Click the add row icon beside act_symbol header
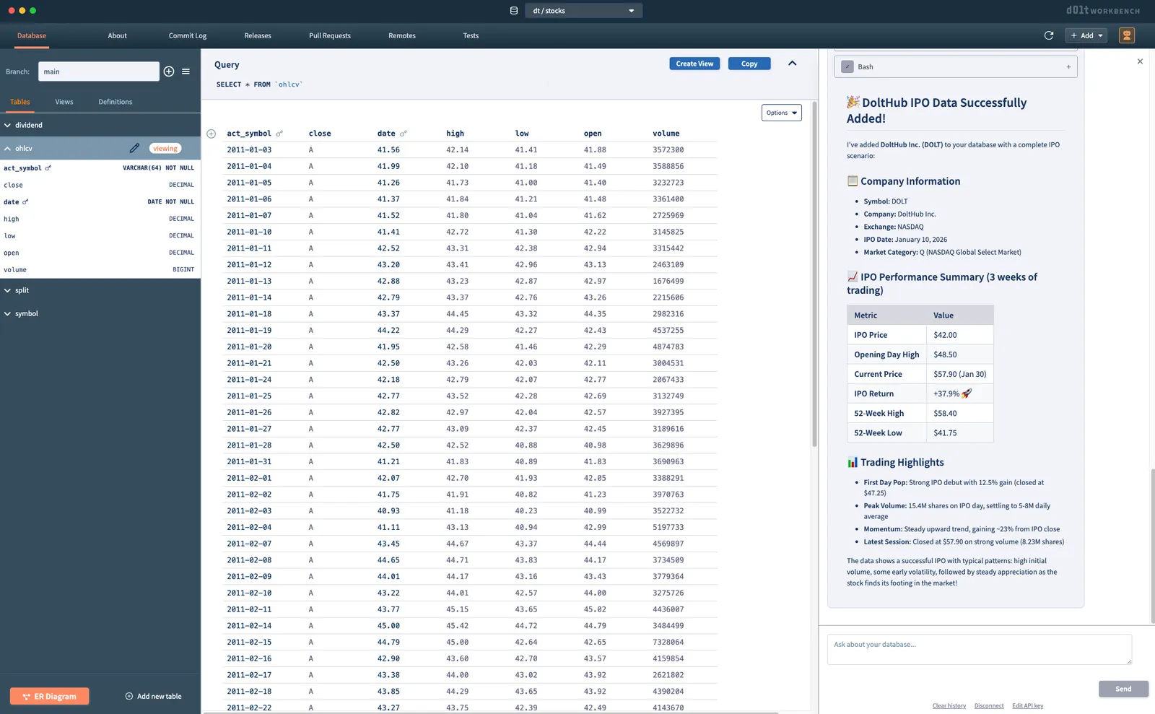This screenshot has width=1155, height=714. click(212, 134)
